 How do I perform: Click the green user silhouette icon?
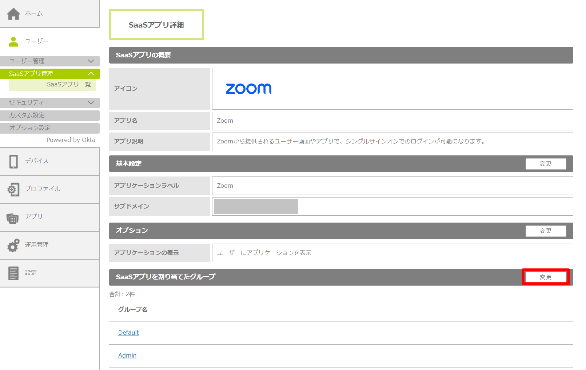[x=13, y=42]
